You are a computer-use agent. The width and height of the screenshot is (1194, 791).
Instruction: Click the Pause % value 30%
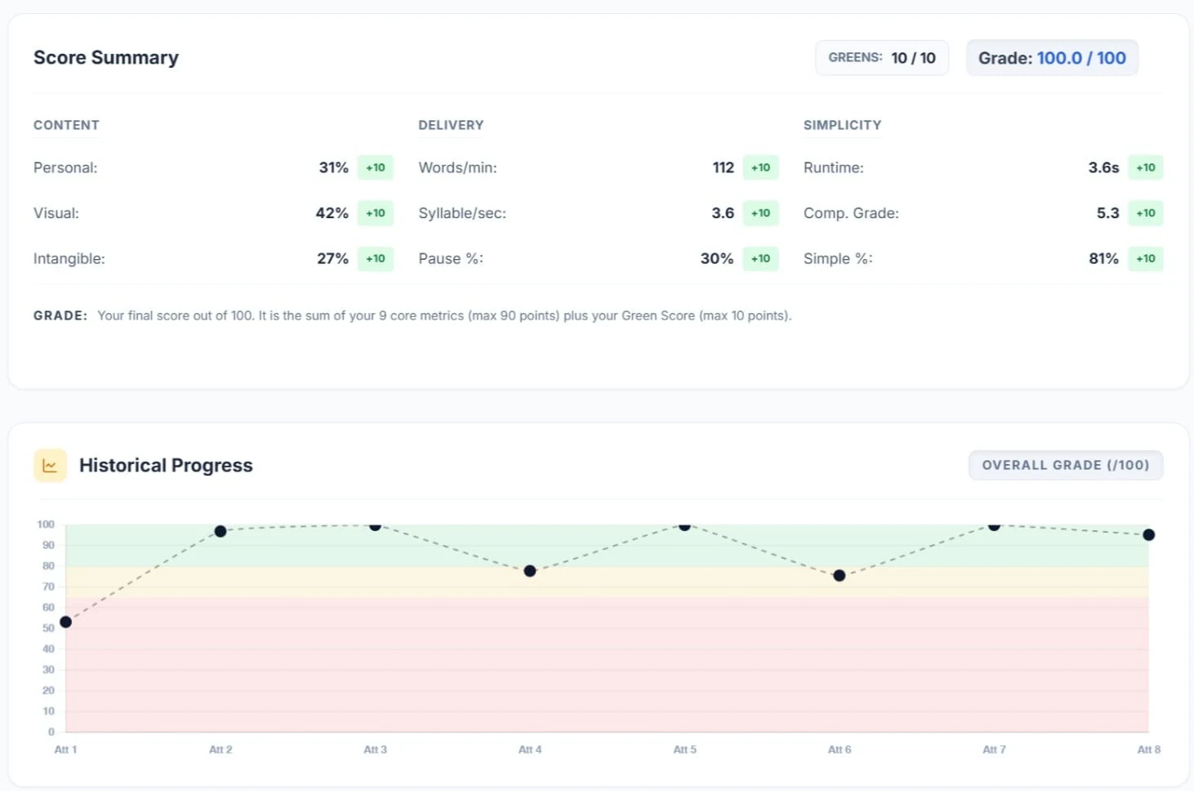[x=717, y=259]
